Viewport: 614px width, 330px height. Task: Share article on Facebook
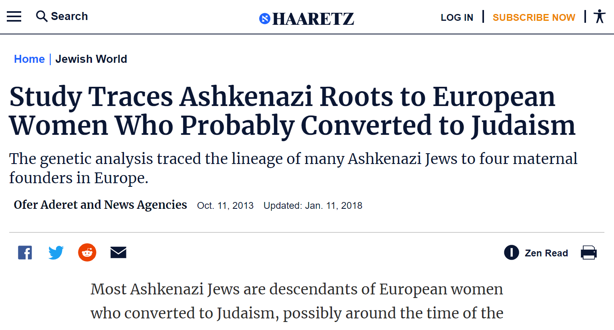tap(25, 252)
